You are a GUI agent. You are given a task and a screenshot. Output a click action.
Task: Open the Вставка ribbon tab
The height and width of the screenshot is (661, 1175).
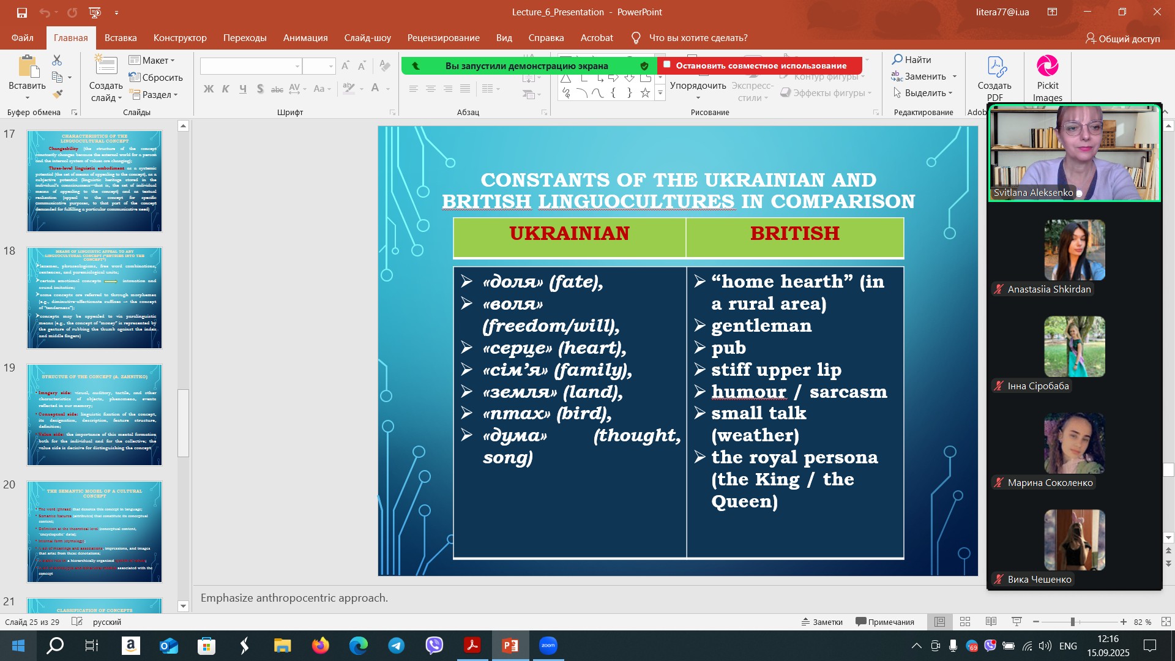(121, 38)
